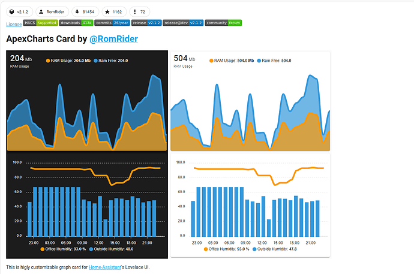This screenshot has width=414, height=274.
Task: Click the 81454 downloads chip
Action: click(x=85, y=12)
